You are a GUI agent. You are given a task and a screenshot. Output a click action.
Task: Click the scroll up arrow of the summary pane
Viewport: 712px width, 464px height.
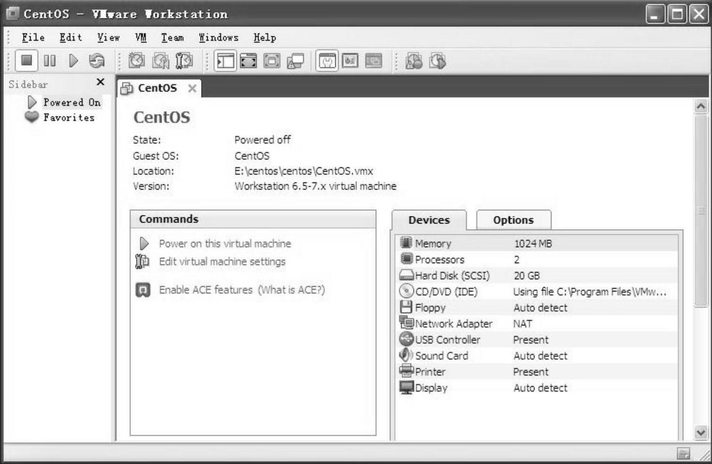701,106
